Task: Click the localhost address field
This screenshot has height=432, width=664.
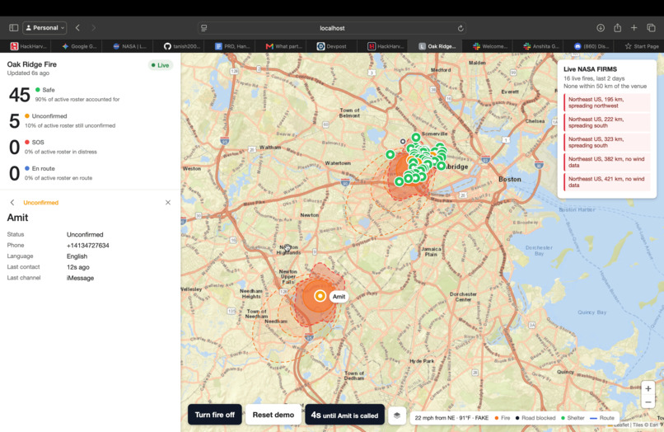Action: 332,28
